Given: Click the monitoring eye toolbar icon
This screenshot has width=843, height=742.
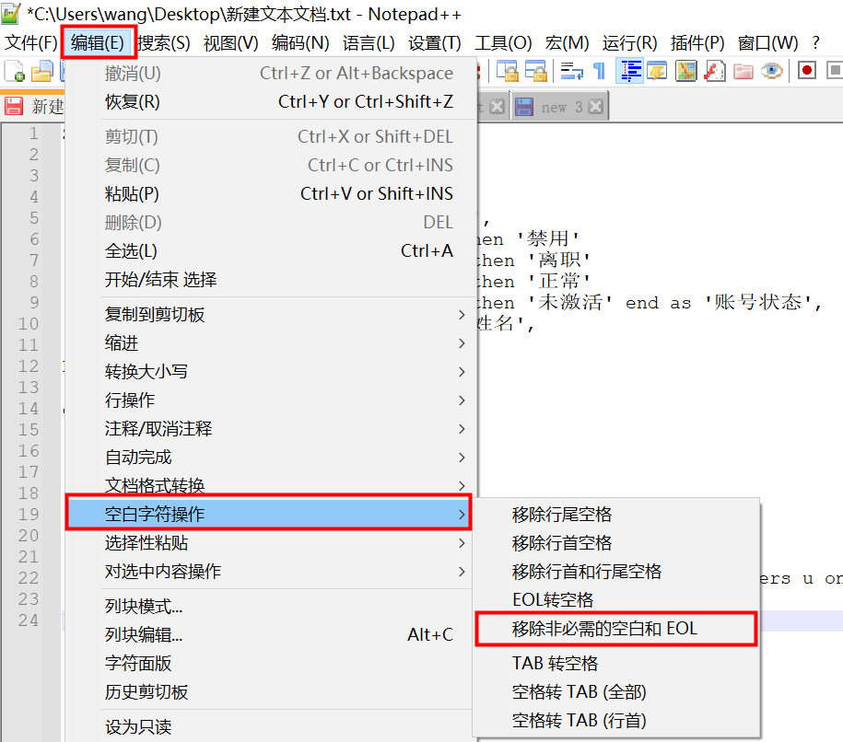Looking at the screenshot, I should (x=771, y=71).
